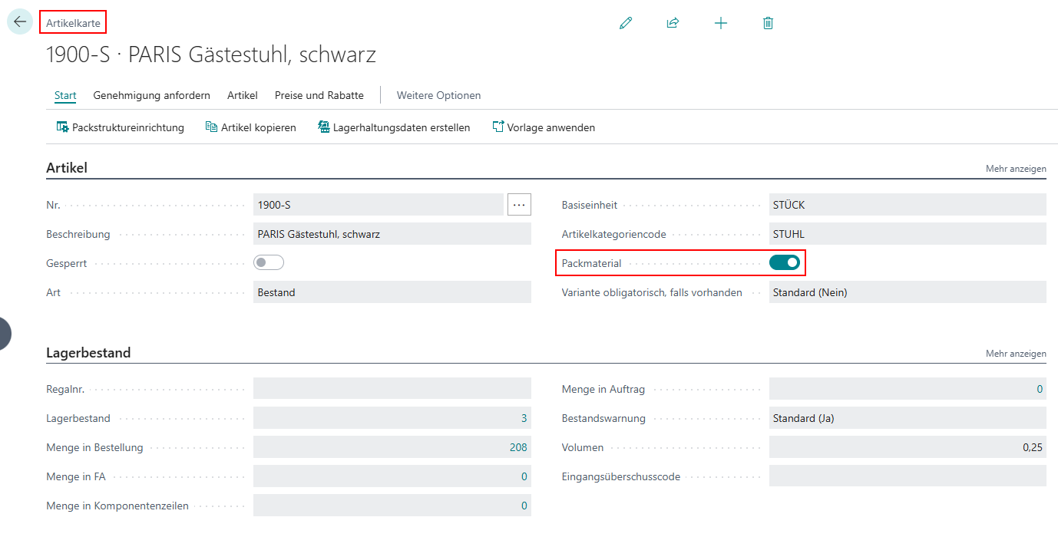Click Menge in Auftrag value 0
Image resolution: width=1058 pixels, height=537 pixels.
coord(1040,389)
